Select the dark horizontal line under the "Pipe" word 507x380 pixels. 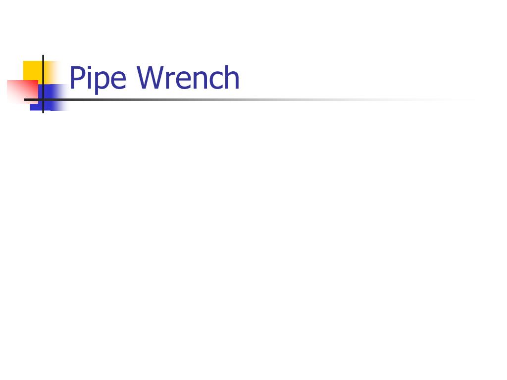pyautogui.click(x=98, y=99)
